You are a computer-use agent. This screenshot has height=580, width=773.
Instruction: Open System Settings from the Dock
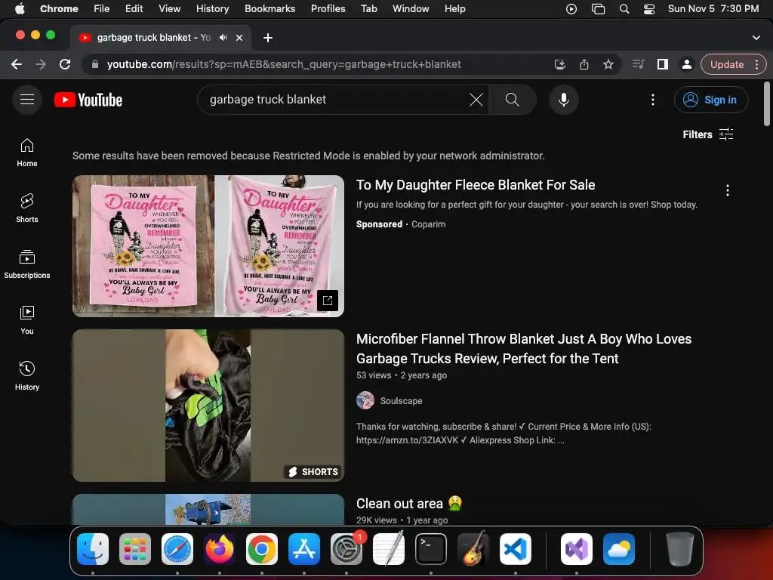346,549
